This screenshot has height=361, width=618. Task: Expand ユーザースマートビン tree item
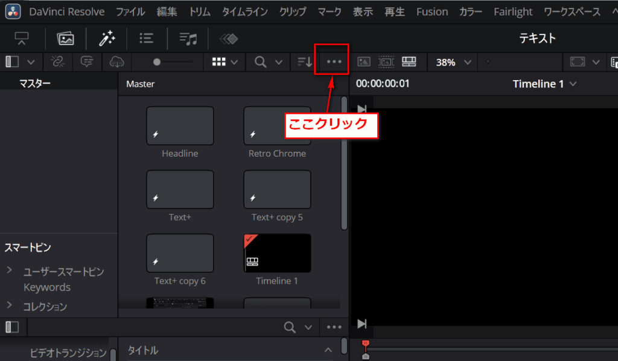(x=10, y=271)
